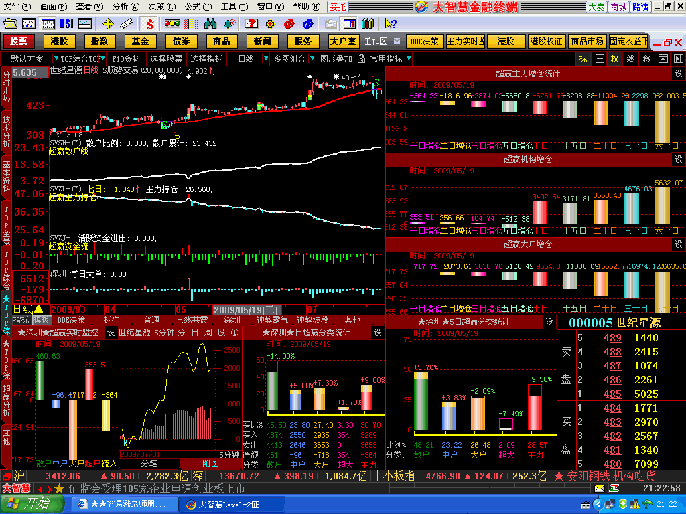
Task: Open the 工作区 workspace dropdown arrow
Action: pos(397,41)
